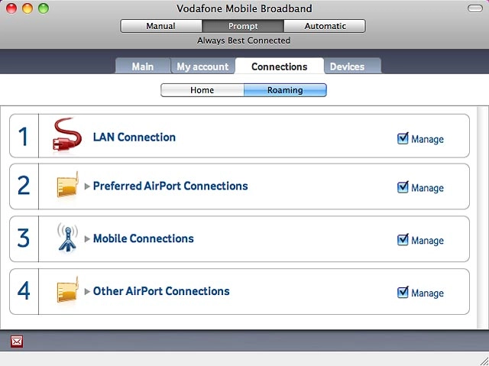This screenshot has width=489, height=366.
Task: Click the Other AirPort Connections folder icon
Action: 67,290
